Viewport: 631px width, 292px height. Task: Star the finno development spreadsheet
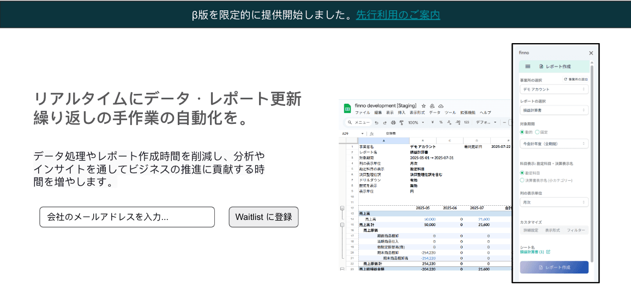[424, 105]
